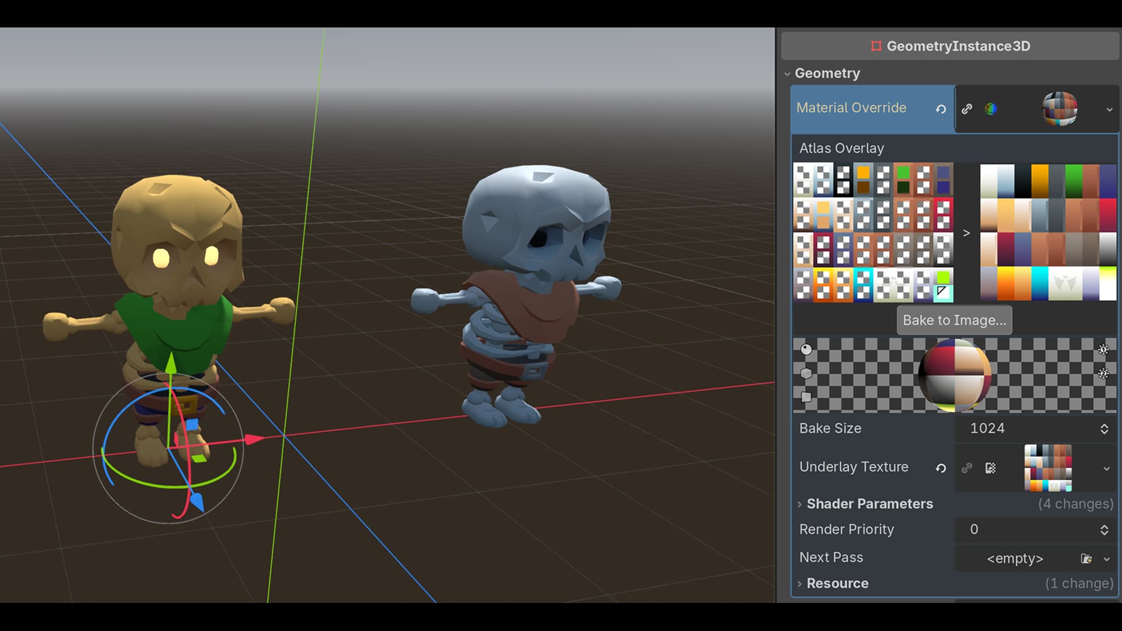The width and height of the screenshot is (1122, 631).
Task: Open the Underlay Texture dropdown arrow
Action: pyautogui.click(x=1107, y=469)
